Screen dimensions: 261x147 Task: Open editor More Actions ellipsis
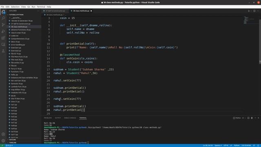click(x=258, y=11)
